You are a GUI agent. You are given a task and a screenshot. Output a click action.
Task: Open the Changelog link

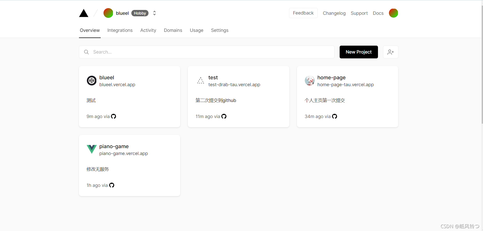tap(334, 13)
